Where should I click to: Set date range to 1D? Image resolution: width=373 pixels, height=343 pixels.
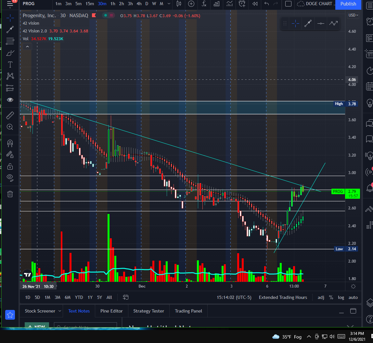click(28, 297)
